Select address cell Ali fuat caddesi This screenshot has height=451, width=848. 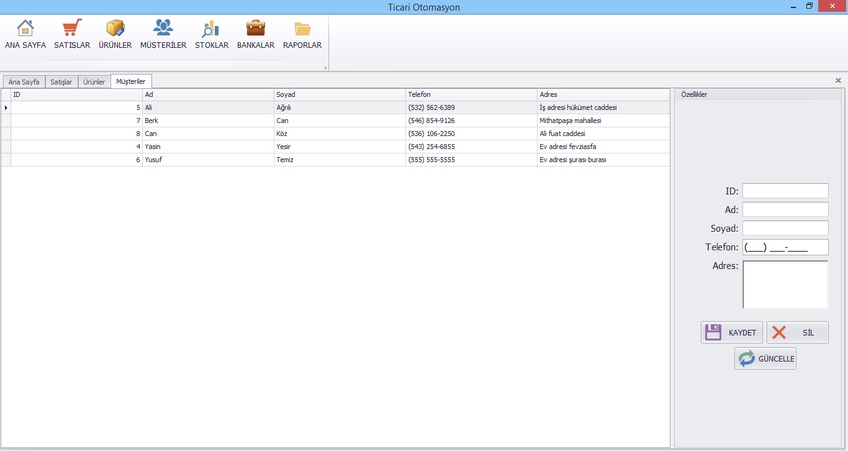(603, 134)
